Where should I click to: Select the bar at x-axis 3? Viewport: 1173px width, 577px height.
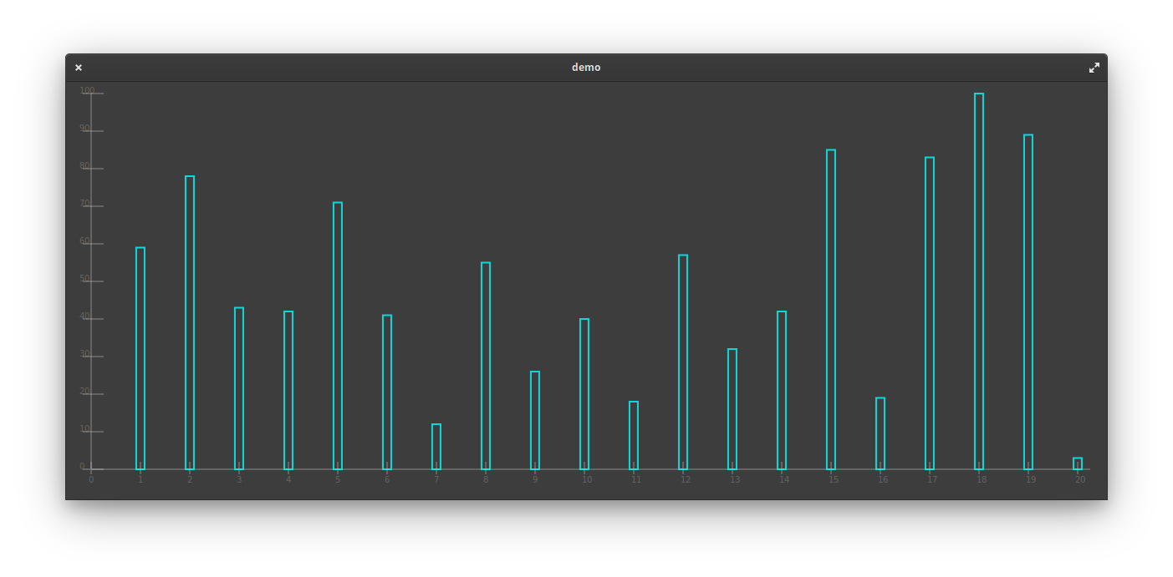point(239,388)
